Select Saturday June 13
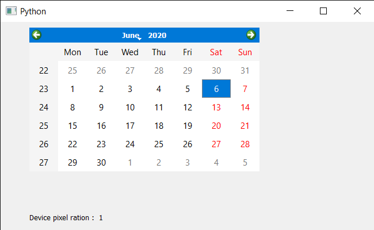This screenshot has height=230, width=374. pos(216,108)
